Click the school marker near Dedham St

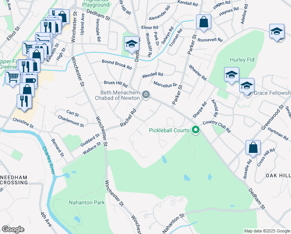[131, 45]
